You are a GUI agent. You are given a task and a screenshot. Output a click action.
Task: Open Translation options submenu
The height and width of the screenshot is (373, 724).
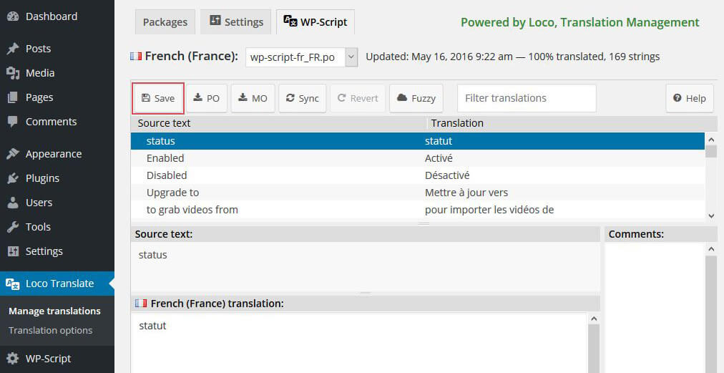50,331
